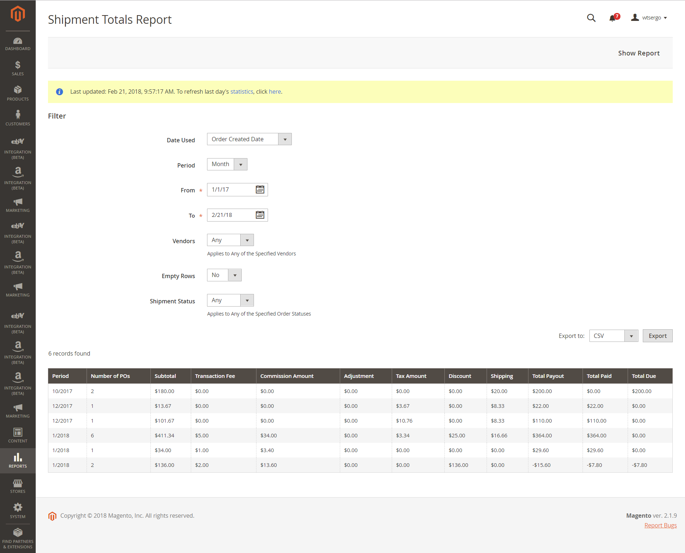The width and height of the screenshot is (685, 553).
Task: Click the $34.00 commission amount cell
Action: (x=298, y=435)
